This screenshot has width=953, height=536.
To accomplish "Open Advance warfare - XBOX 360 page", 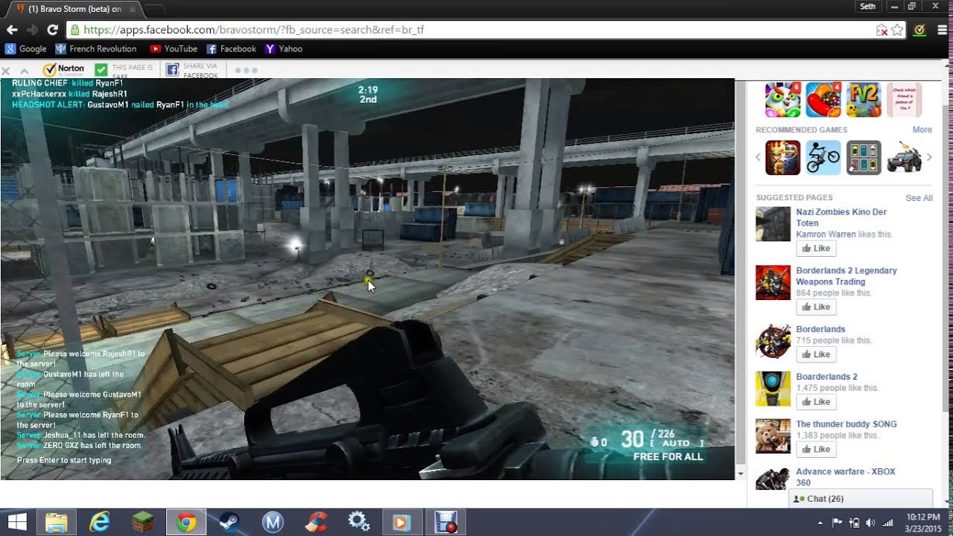I will pyautogui.click(x=846, y=477).
